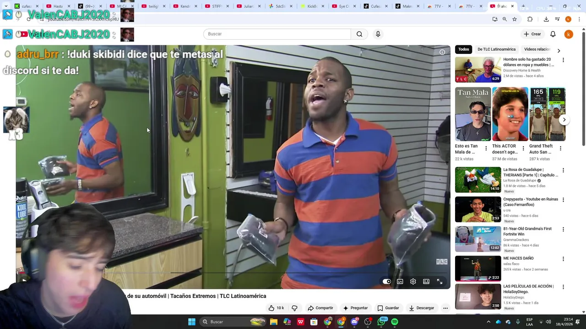Share the video with Compartir

pos(320,308)
